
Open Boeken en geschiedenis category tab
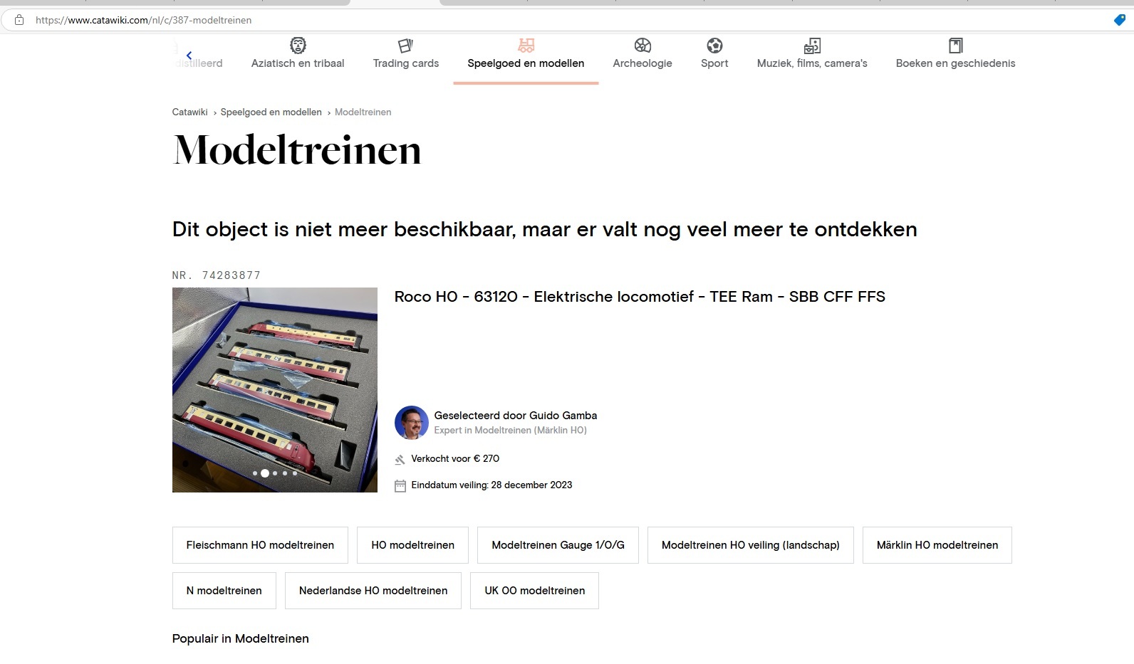[956, 57]
